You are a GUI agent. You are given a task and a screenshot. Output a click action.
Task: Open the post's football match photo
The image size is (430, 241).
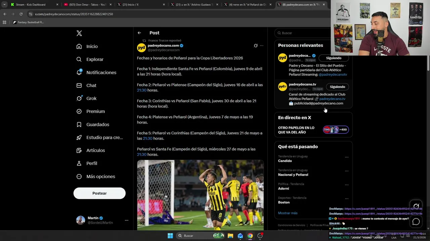pyautogui.click(x=200, y=195)
